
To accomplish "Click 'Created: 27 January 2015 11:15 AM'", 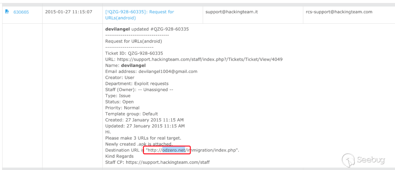I will tap(144, 120).
